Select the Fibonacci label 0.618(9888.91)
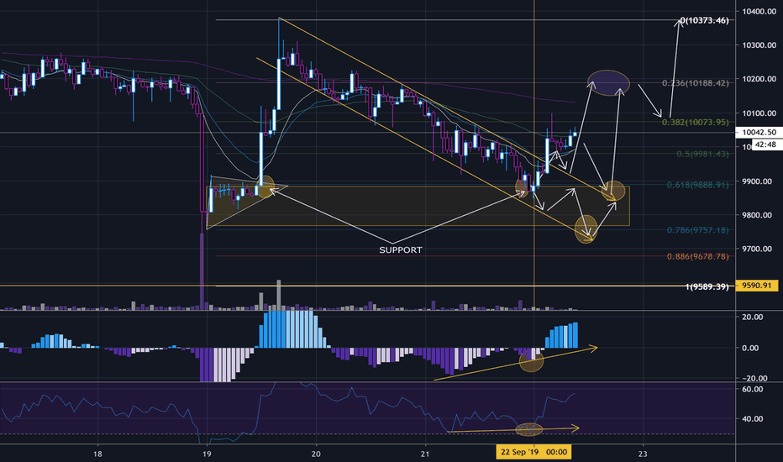The width and height of the screenshot is (783, 462). click(x=698, y=185)
